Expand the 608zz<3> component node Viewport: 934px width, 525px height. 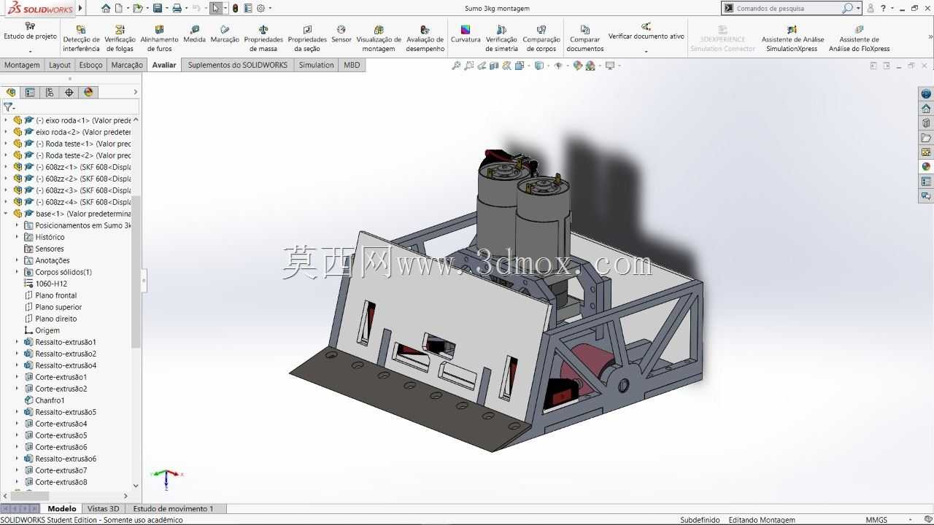(6, 190)
